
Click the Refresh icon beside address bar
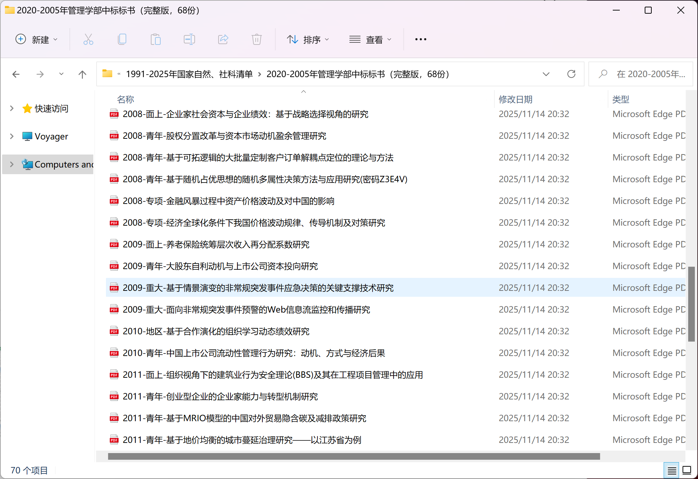click(571, 74)
